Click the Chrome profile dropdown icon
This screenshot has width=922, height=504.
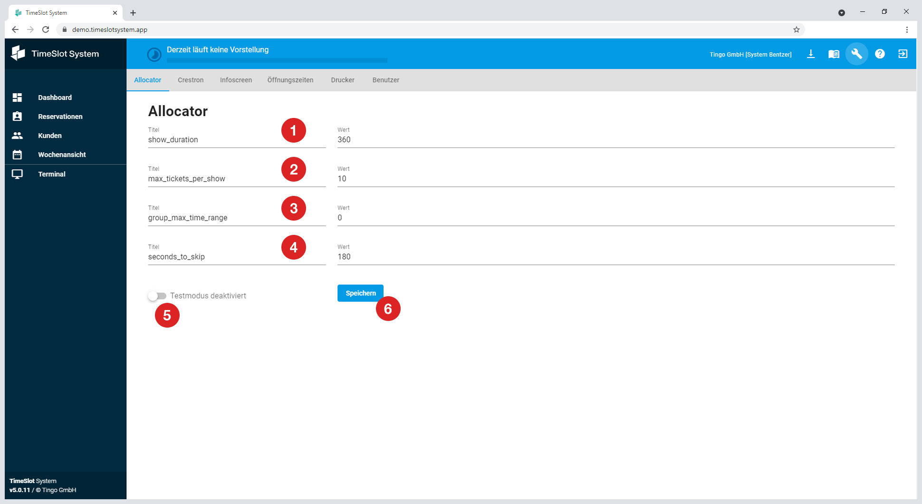pyautogui.click(x=842, y=13)
